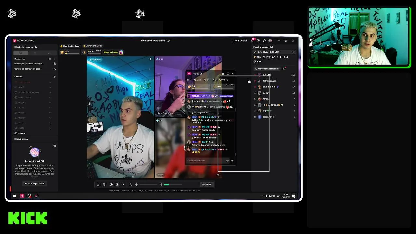Screen dimensions: 416x234
Task: Toggle the lock on Cámara en formato angular scene
Action: [54, 69]
